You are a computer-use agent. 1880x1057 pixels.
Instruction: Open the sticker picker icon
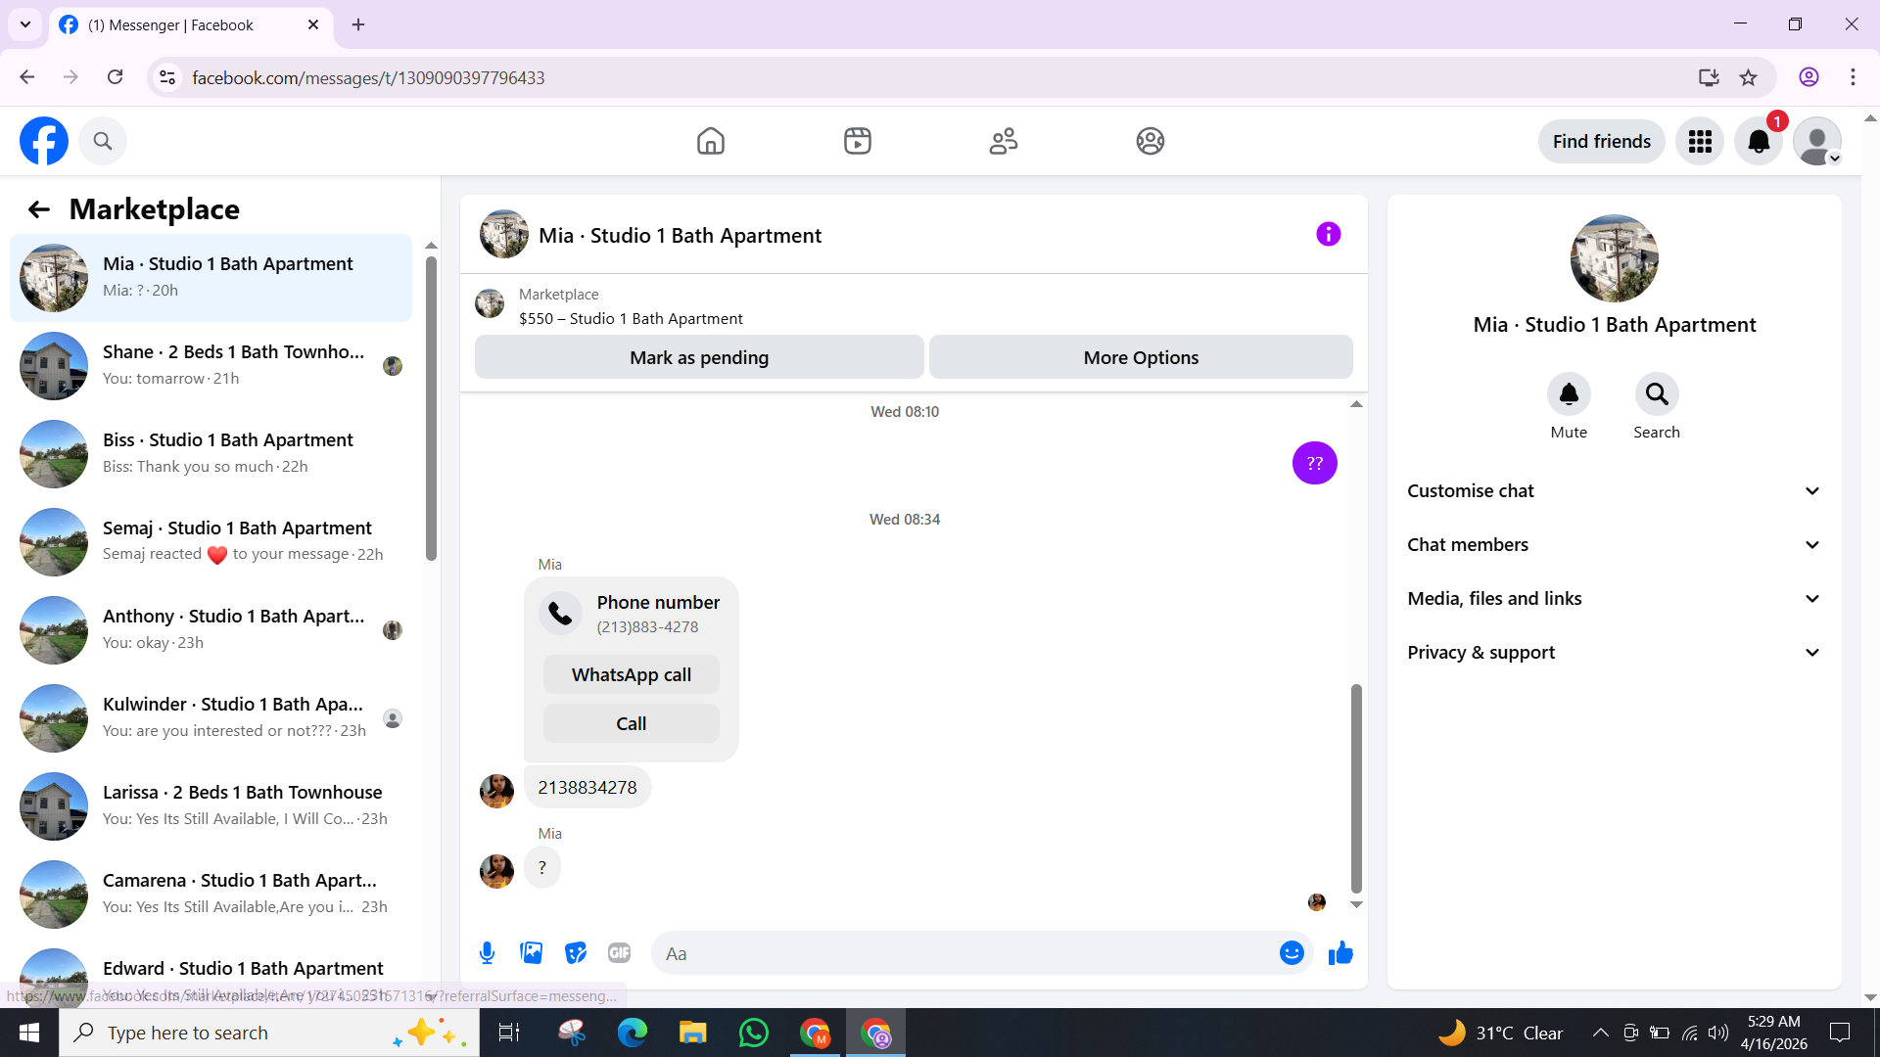576,952
